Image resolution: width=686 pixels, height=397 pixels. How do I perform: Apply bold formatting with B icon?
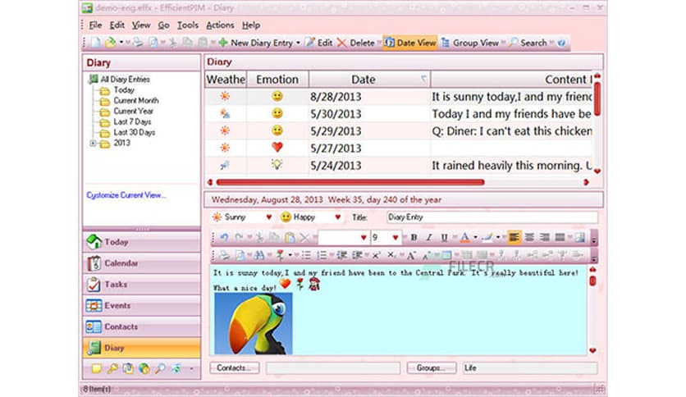(414, 237)
